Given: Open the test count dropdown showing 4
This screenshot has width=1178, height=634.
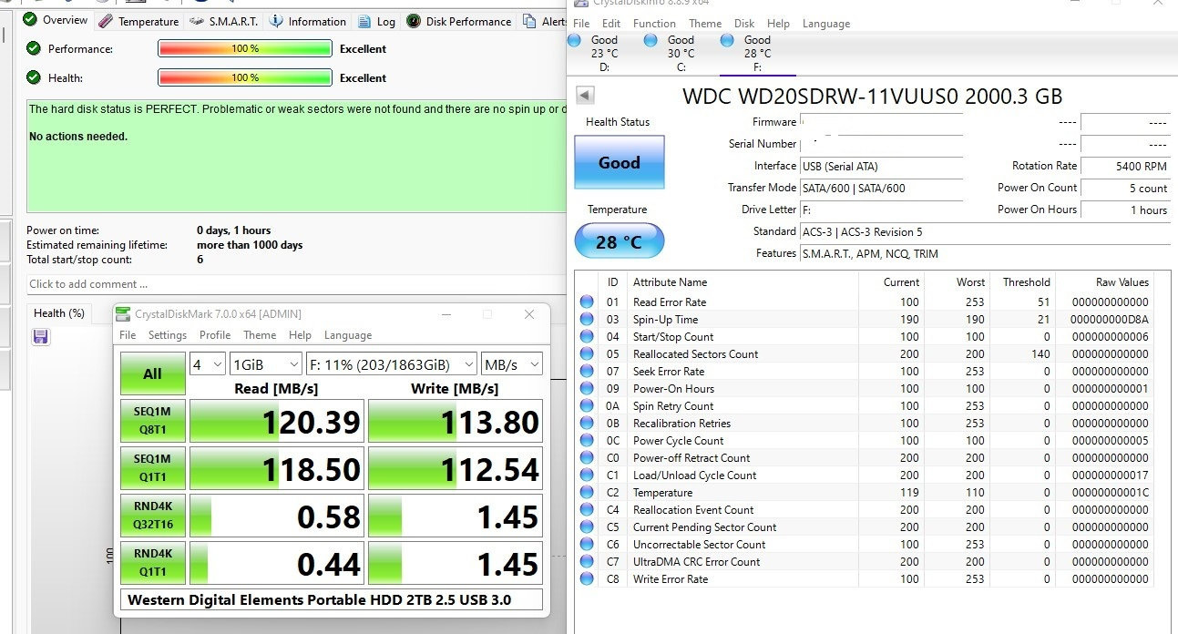Looking at the screenshot, I should click(207, 364).
